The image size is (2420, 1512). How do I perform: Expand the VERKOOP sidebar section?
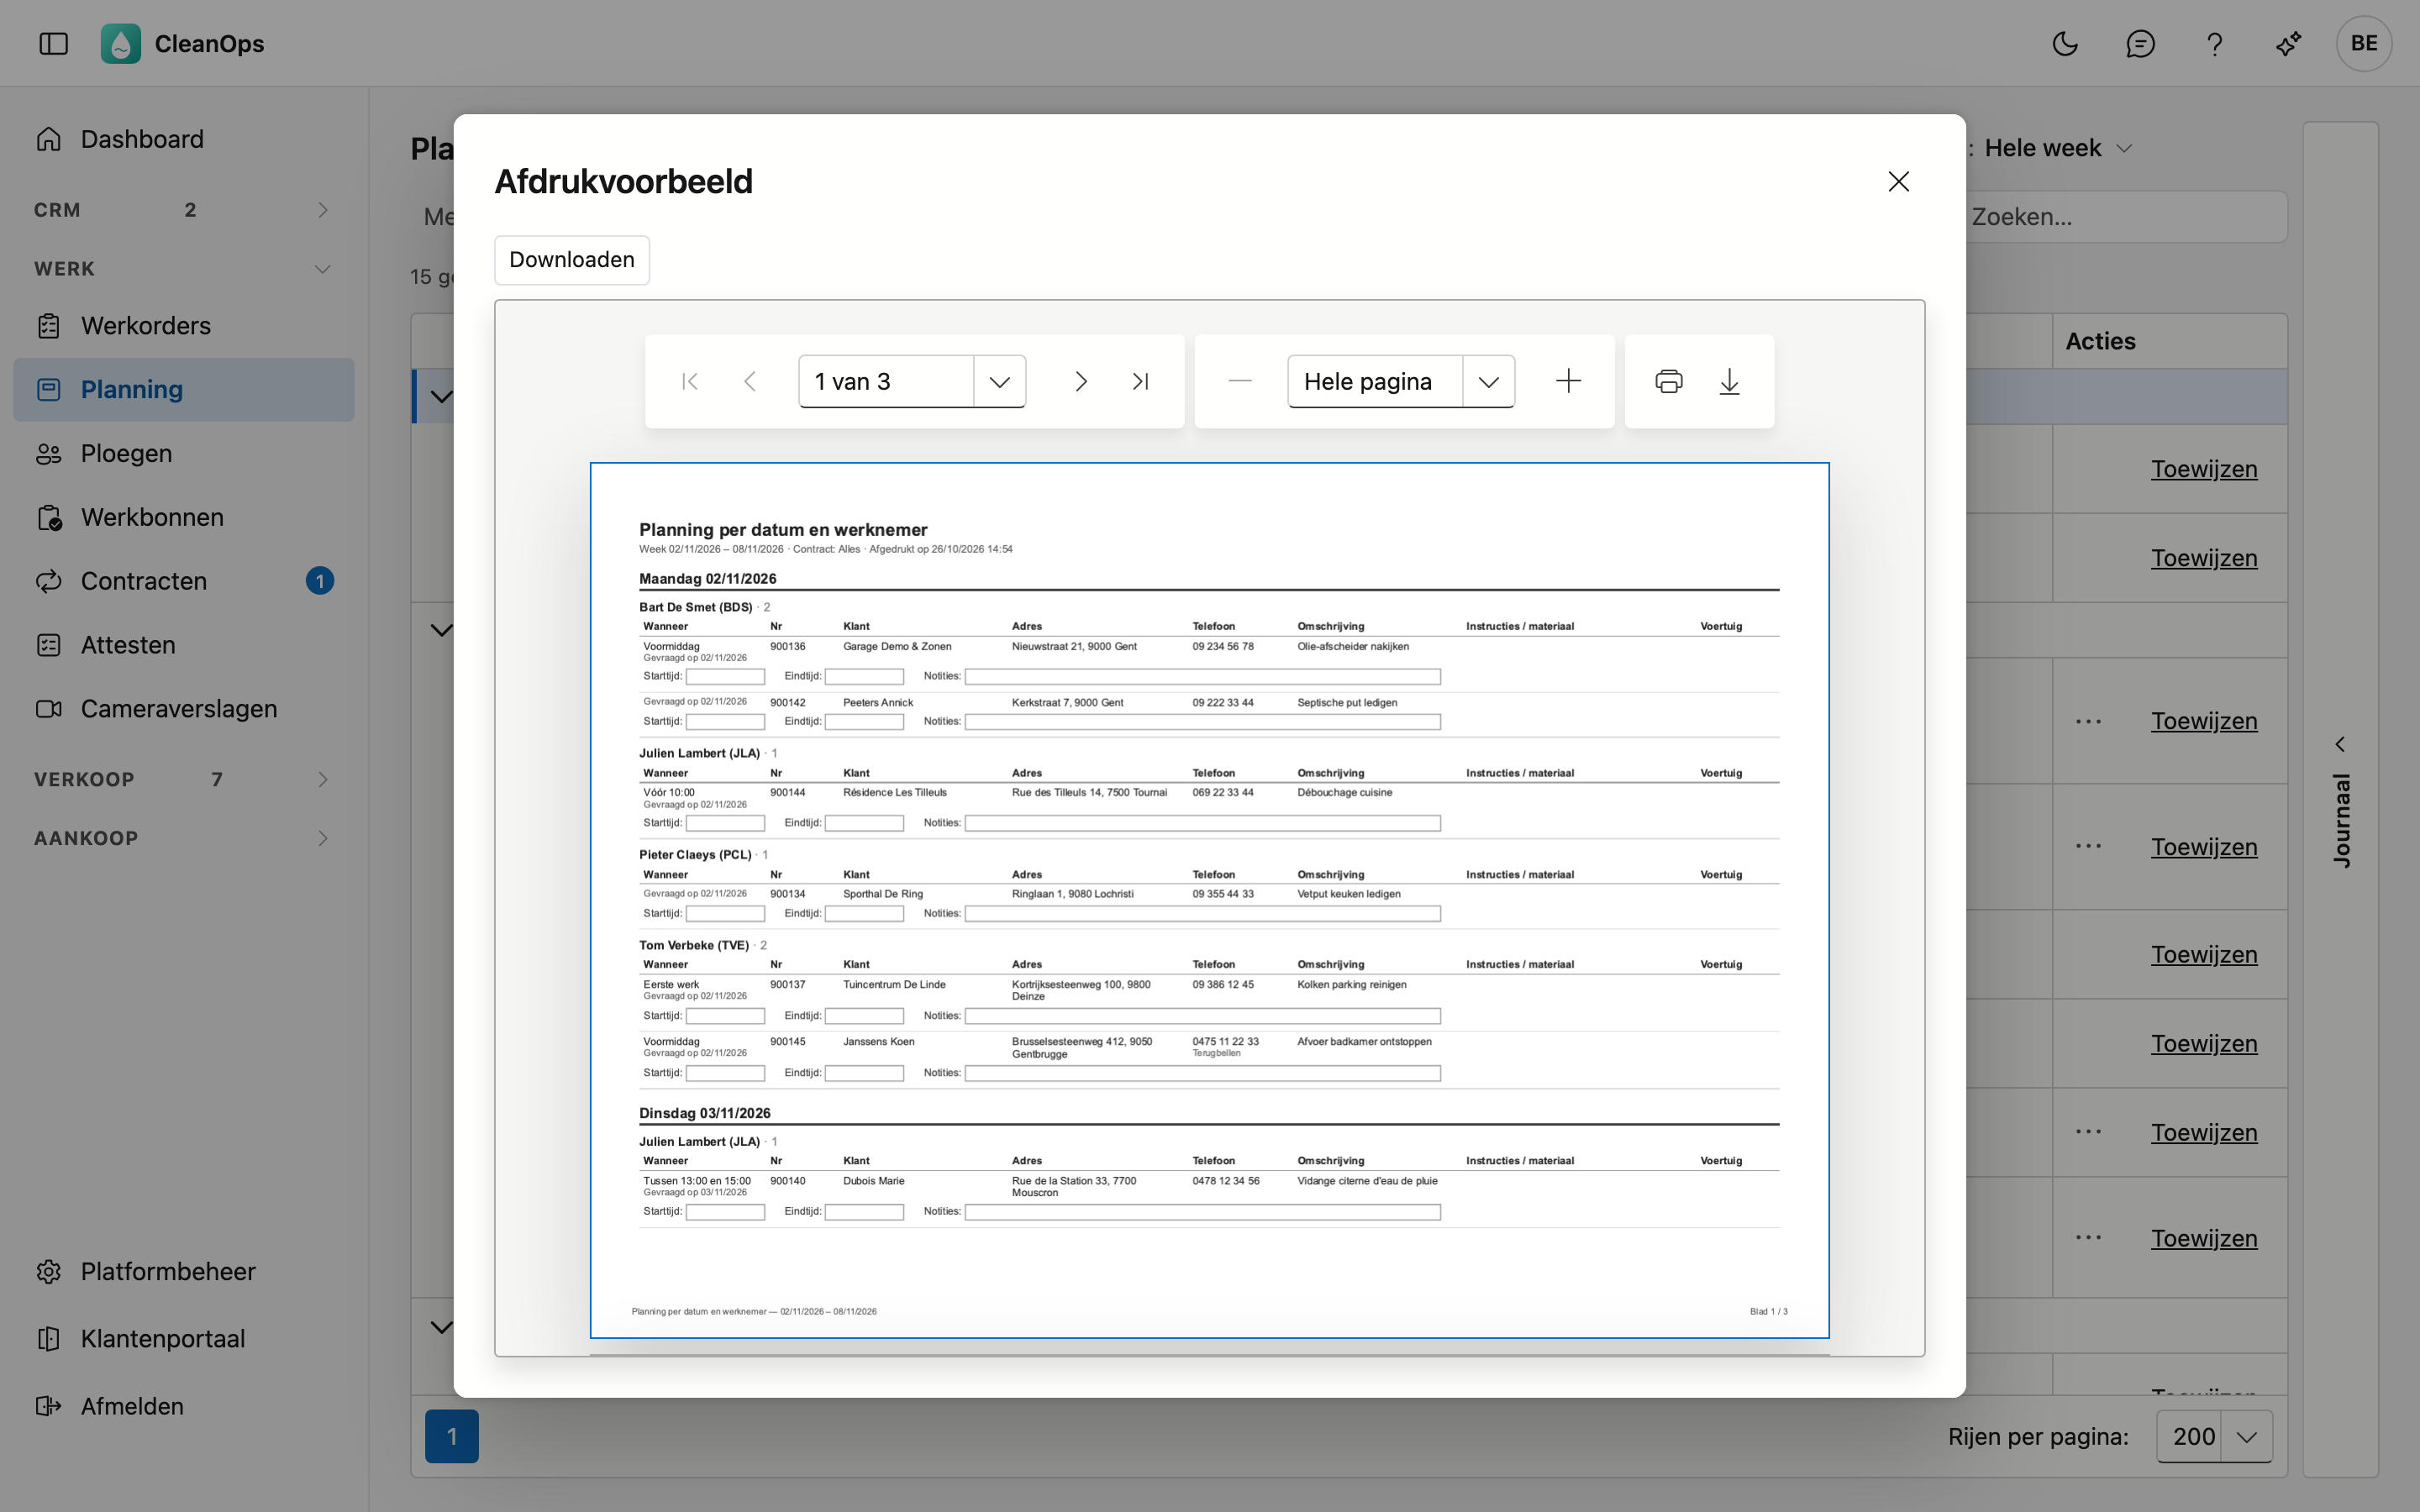pyautogui.click(x=183, y=779)
